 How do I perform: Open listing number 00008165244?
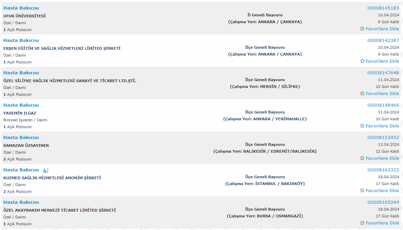tap(383, 202)
